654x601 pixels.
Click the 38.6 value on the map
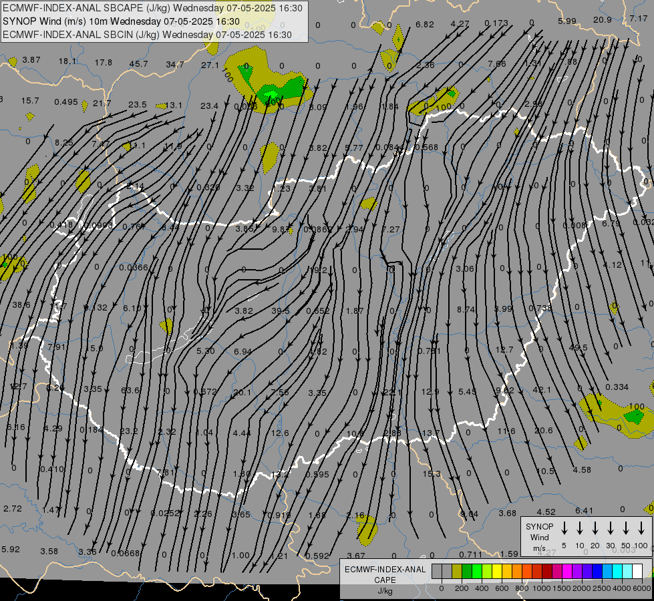[21, 305]
